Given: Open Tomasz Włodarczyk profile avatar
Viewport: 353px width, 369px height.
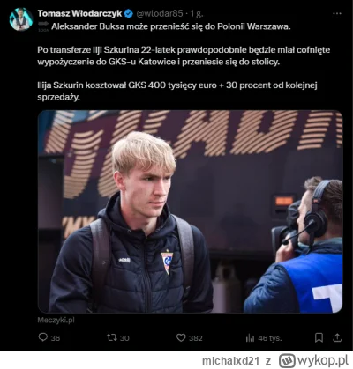Looking at the screenshot, I should pos(21,19).
